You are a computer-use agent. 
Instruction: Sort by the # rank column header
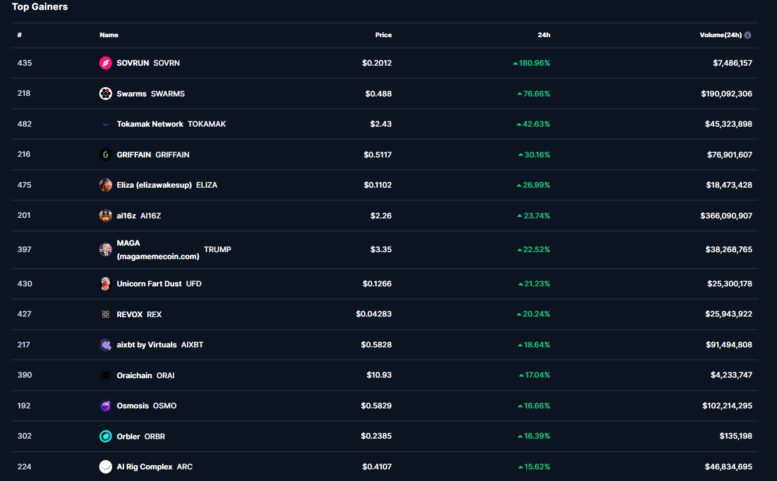coord(20,35)
